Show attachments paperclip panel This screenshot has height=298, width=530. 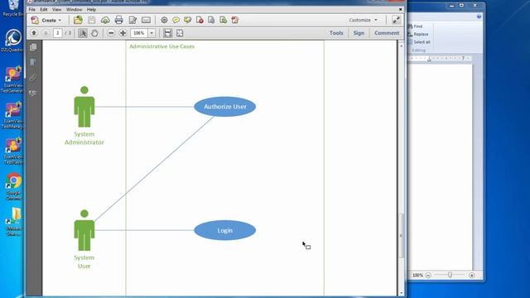tap(33, 78)
